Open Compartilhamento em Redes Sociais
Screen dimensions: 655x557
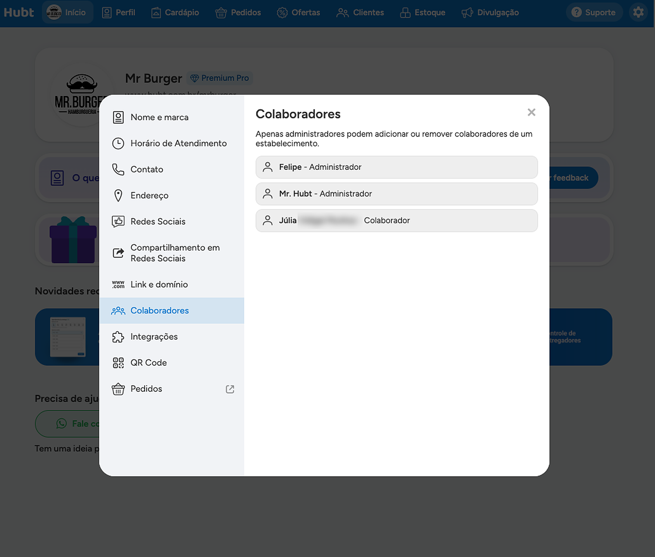coord(172,253)
